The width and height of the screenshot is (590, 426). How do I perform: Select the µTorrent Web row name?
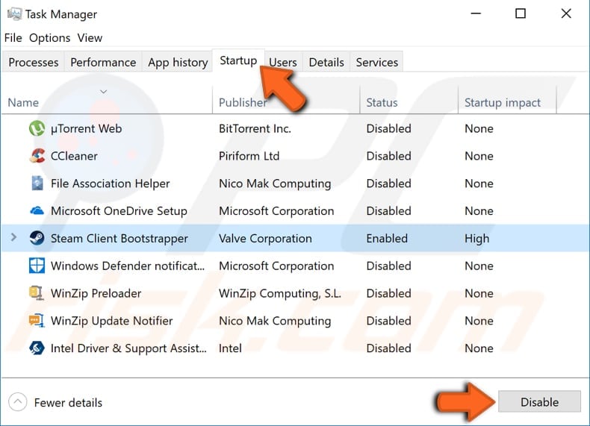click(x=86, y=128)
